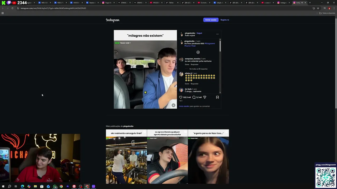Click the scroll-down arrow in comments panel
The image size is (337, 189).
coord(220,93)
